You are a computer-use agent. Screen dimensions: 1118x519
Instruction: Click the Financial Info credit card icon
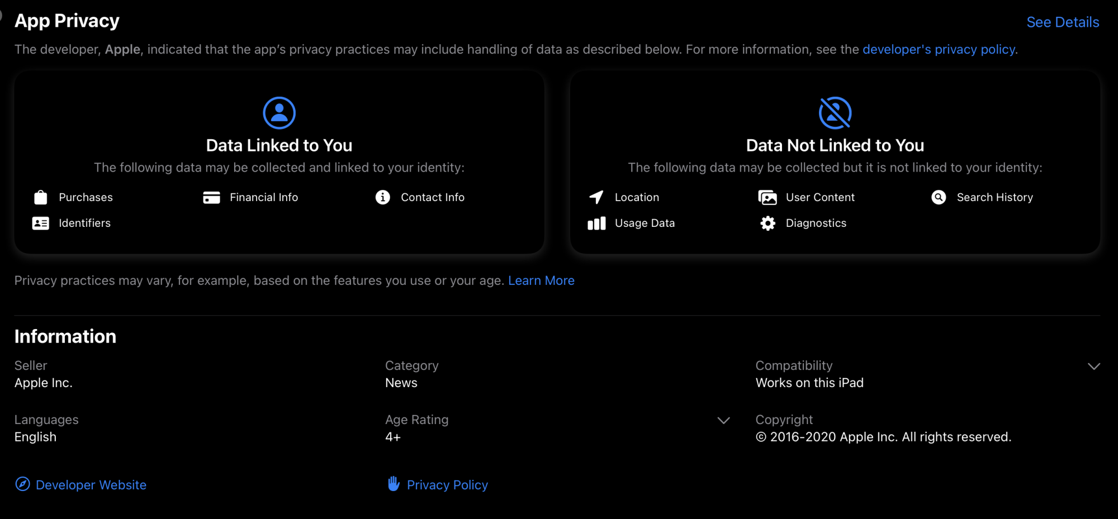coord(211,197)
